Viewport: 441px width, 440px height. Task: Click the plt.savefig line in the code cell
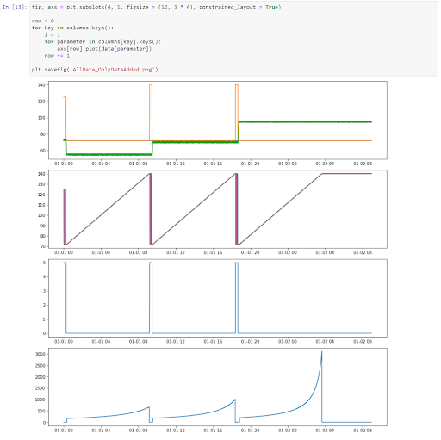click(95, 70)
